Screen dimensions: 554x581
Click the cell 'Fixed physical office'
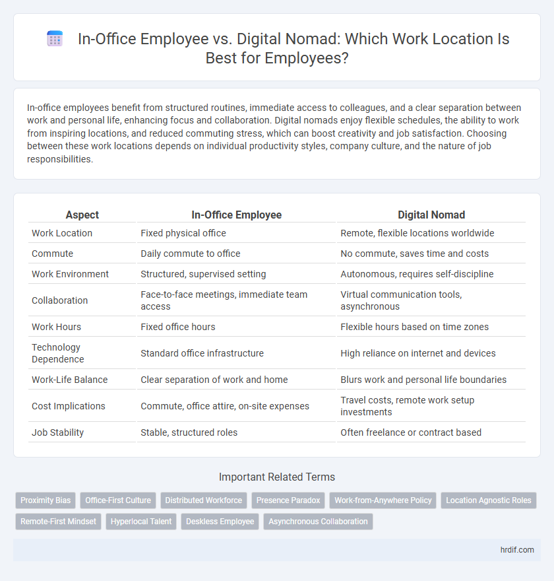pyautogui.click(x=183, y=233)
